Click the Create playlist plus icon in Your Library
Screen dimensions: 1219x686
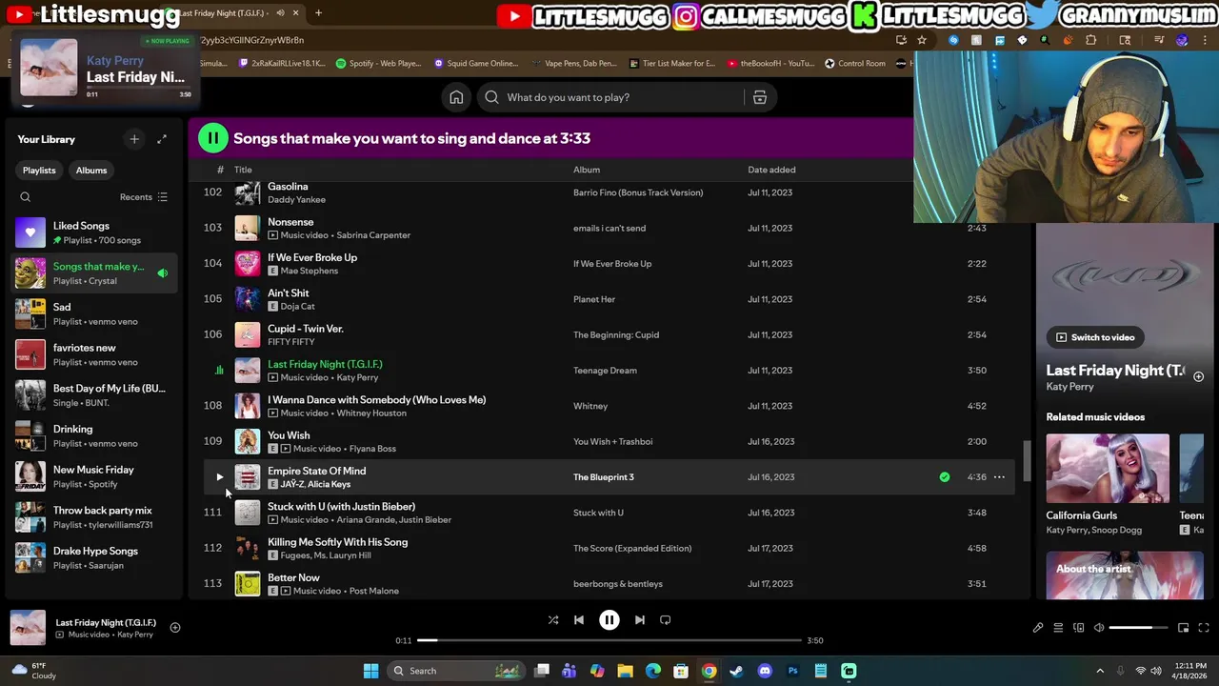pyautogui.click(x=134, y=139)
